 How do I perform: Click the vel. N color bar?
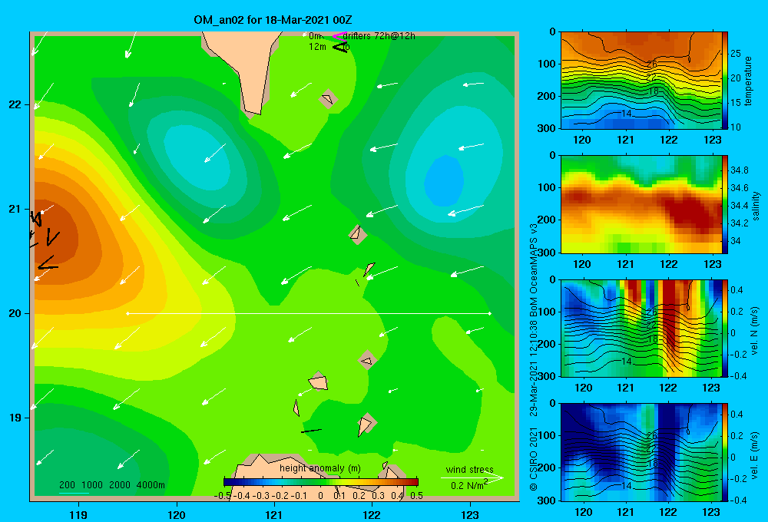[725, 328]
